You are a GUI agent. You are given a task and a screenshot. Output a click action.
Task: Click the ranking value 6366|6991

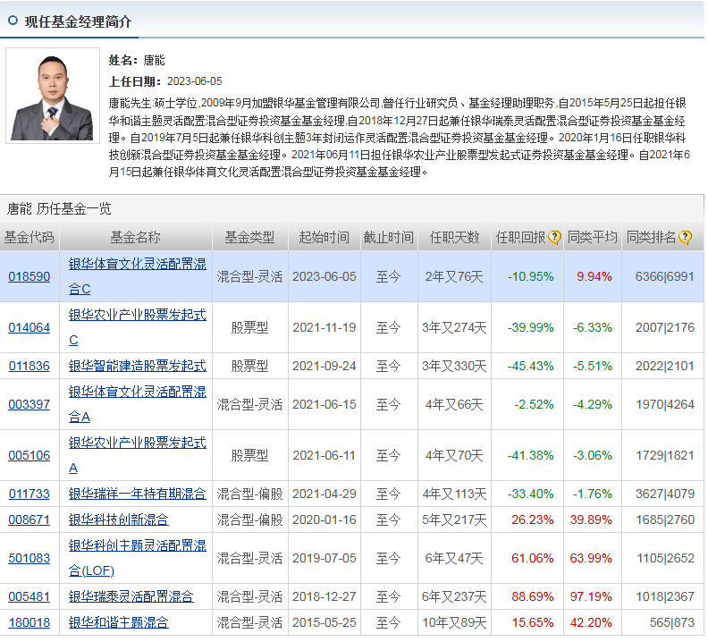click(665, 276)
